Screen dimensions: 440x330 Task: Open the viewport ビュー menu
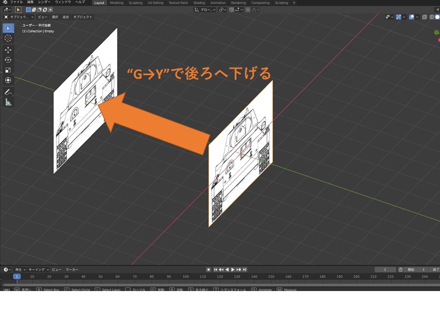[x=43, y=17]
